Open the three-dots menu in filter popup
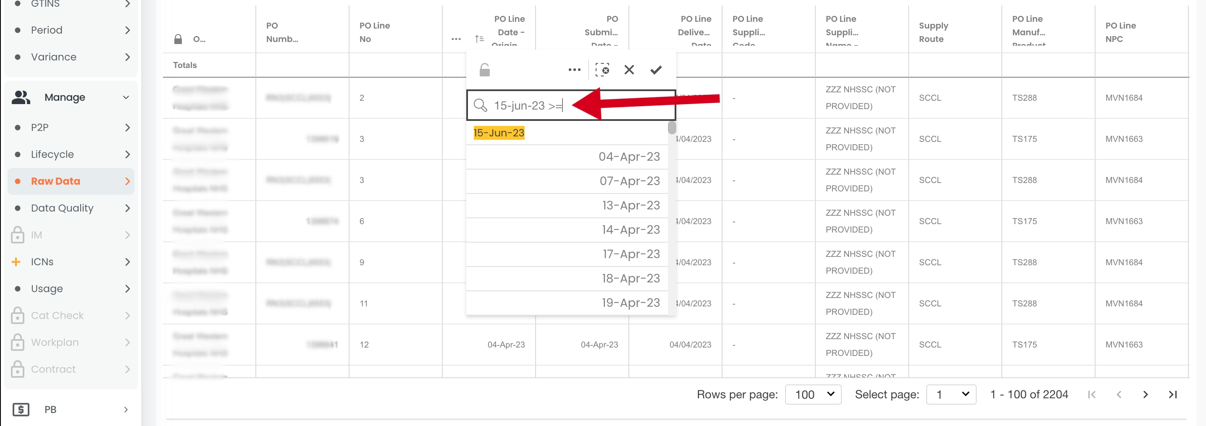Image resolution: width=1206 pixels, height=426 pixels. tap(574, 70)
